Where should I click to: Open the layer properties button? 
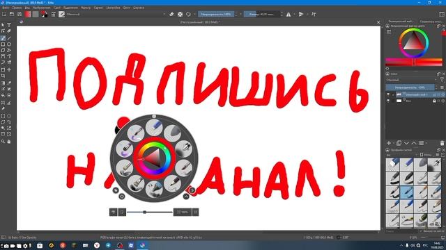coord(421,143)
